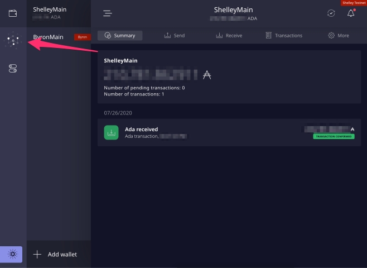Select the ShelleyMain wallet in the list

point(59,13)
